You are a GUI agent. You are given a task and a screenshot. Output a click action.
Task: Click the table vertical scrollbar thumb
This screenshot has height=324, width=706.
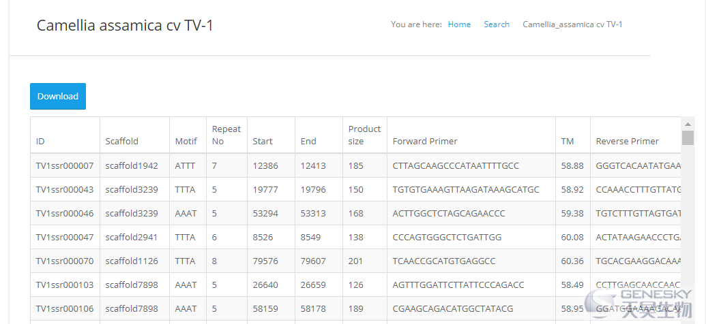pyautogui.click(x=688, y=137)
